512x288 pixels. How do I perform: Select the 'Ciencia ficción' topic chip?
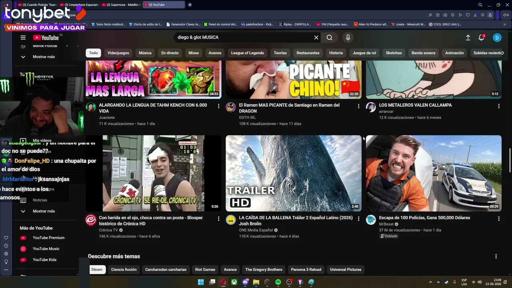click(124, 270)
